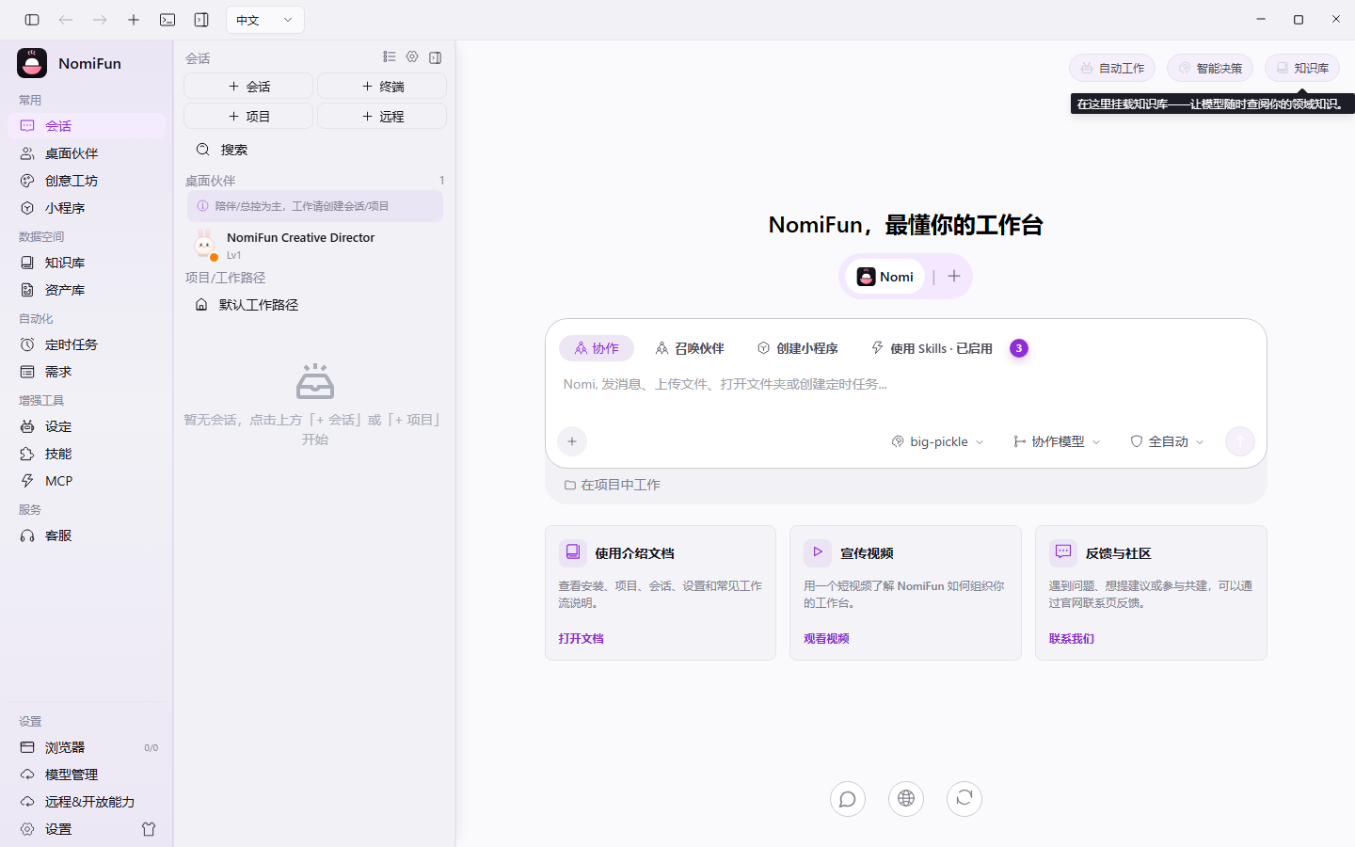Add an agent with the plus beside Nomi
The image size is (1355, 847).
953,277
